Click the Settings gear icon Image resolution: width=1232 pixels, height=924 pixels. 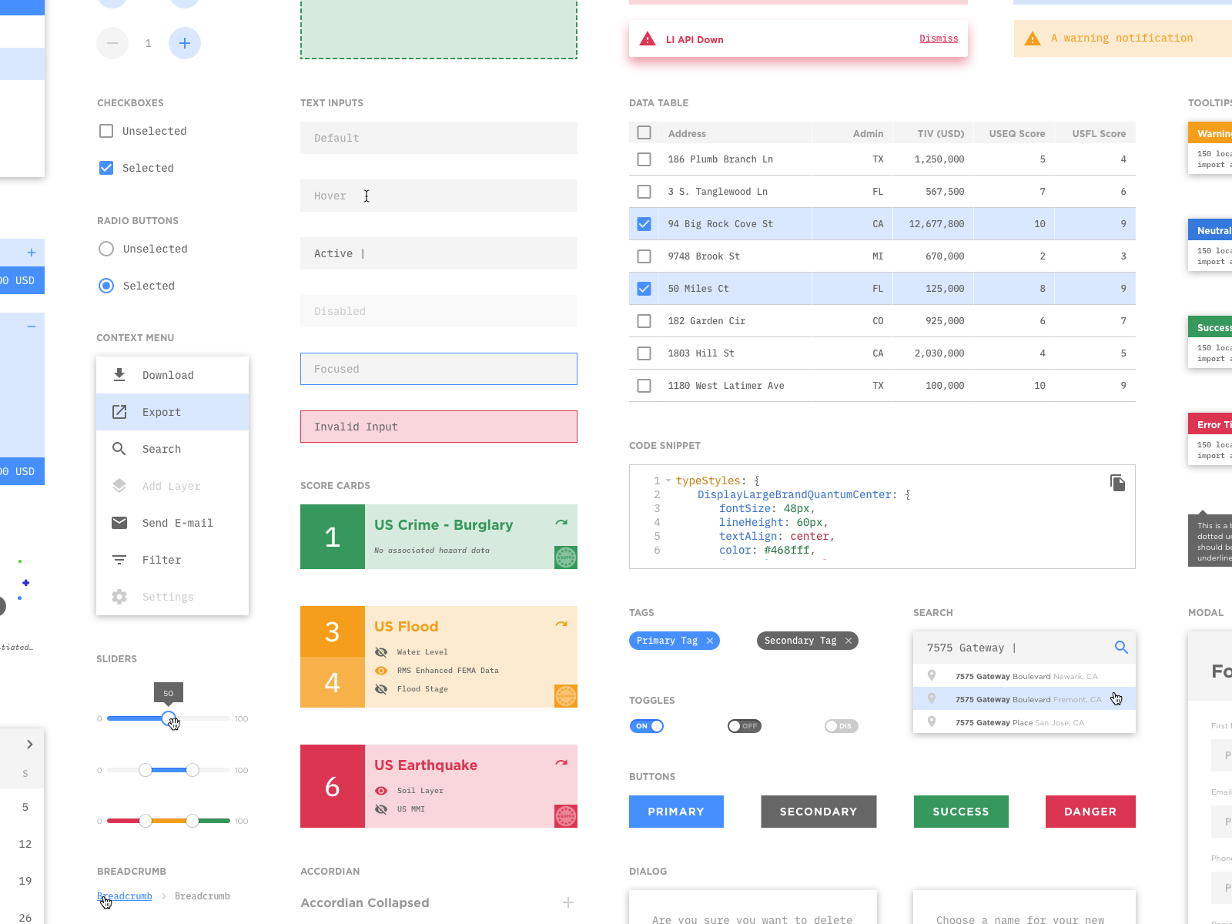point(119,597)
